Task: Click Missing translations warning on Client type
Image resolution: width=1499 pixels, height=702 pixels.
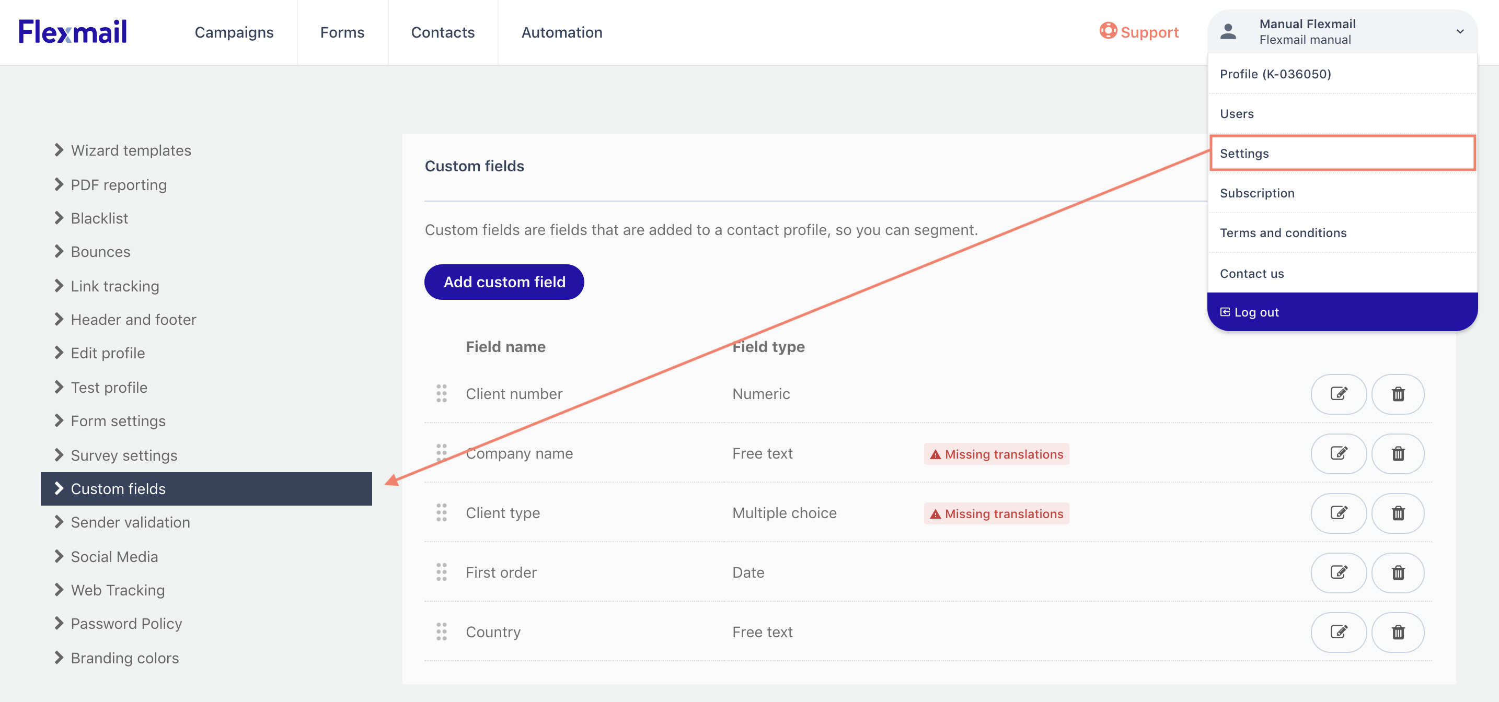Action: (996, 513)
